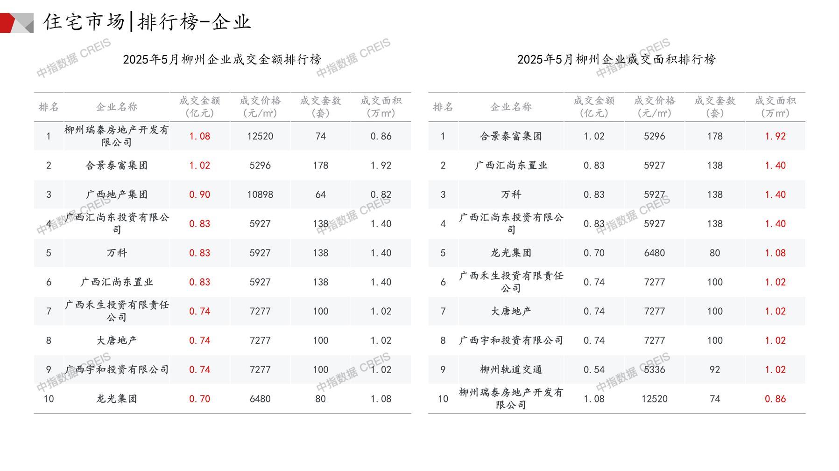Click 成交金额 column header in the left table
Viewport: 839px width, 471px height.
tap(199, 107)
